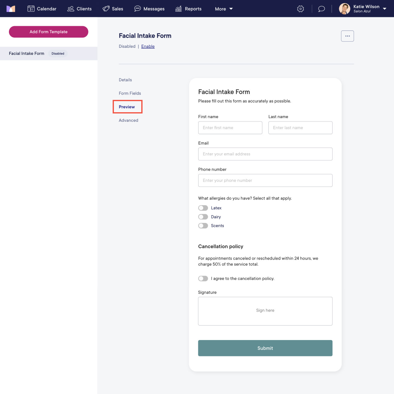Go to the Sales section

click(x=113, y=9)
